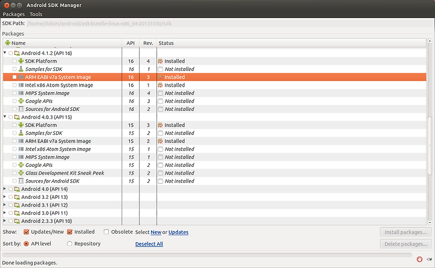Click the package list vertical scrollbar thumb
Screen dimensions: 435x268
(430, 146)
